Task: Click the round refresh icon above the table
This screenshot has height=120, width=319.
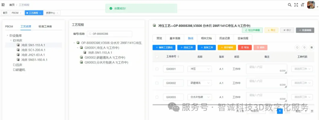Action: coord(304,47)
